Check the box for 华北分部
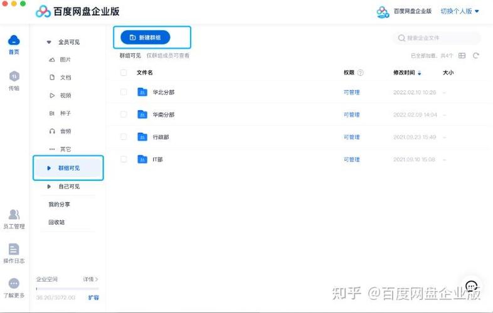Viewport: 493px width, 313px height. click(x=124, y=92)
